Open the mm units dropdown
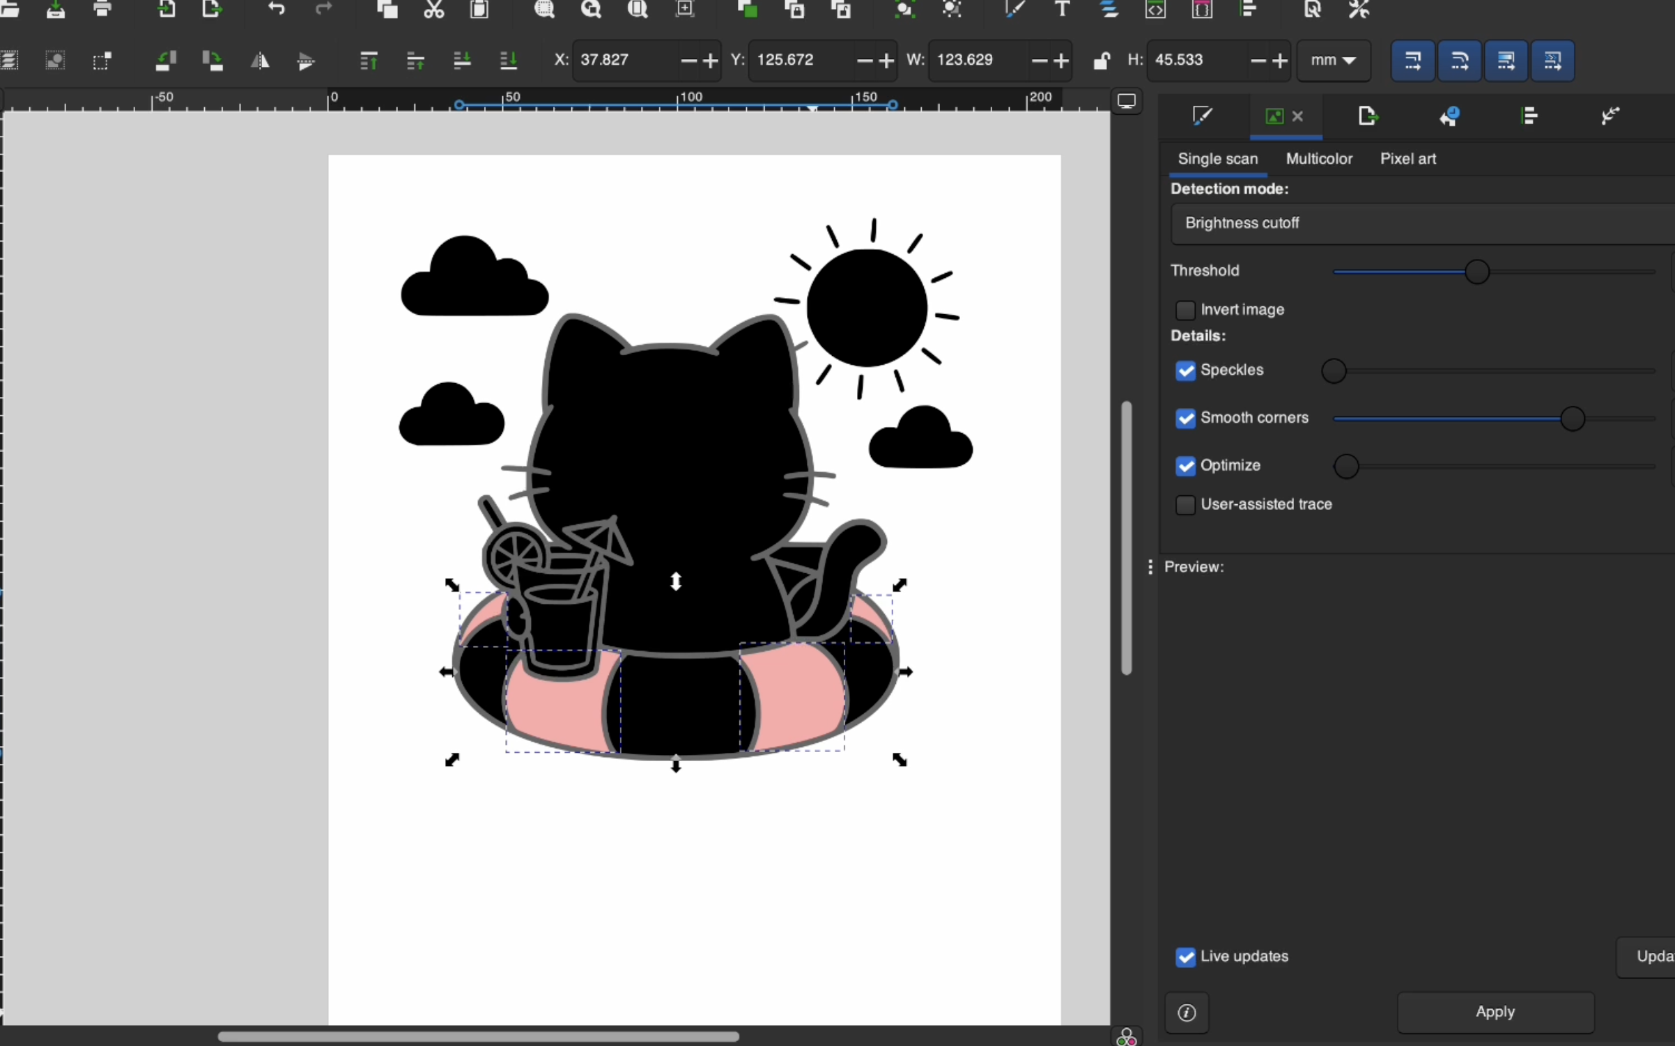1675x1046 pixels. [x=1333, y=61]
